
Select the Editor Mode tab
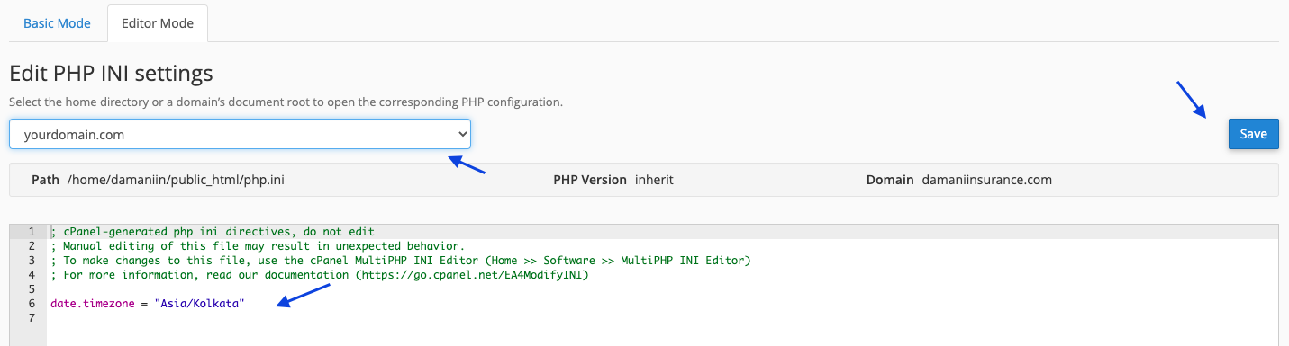[x=158, y=23]
